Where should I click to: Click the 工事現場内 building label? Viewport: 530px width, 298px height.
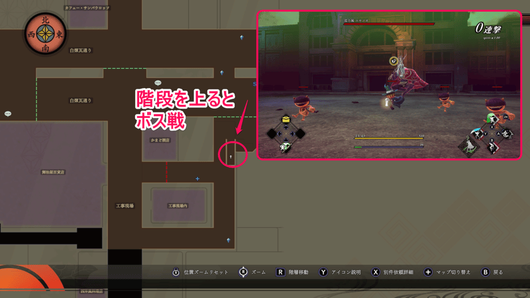tap(178, 206)
